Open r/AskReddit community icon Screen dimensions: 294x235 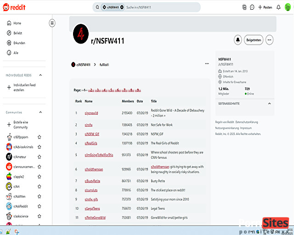(x=9, y=207)
